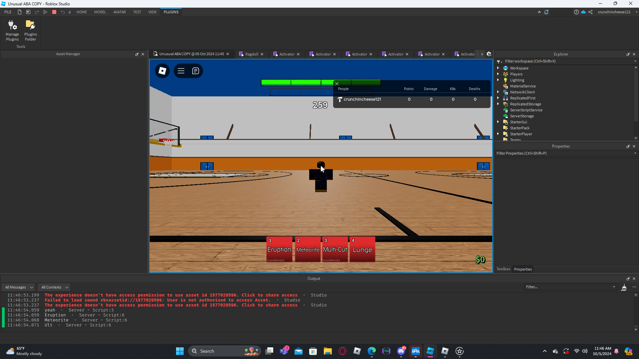Expand the Workspace tree node
Viewport: 639px width, 359px height.
[x=498, y=68]
